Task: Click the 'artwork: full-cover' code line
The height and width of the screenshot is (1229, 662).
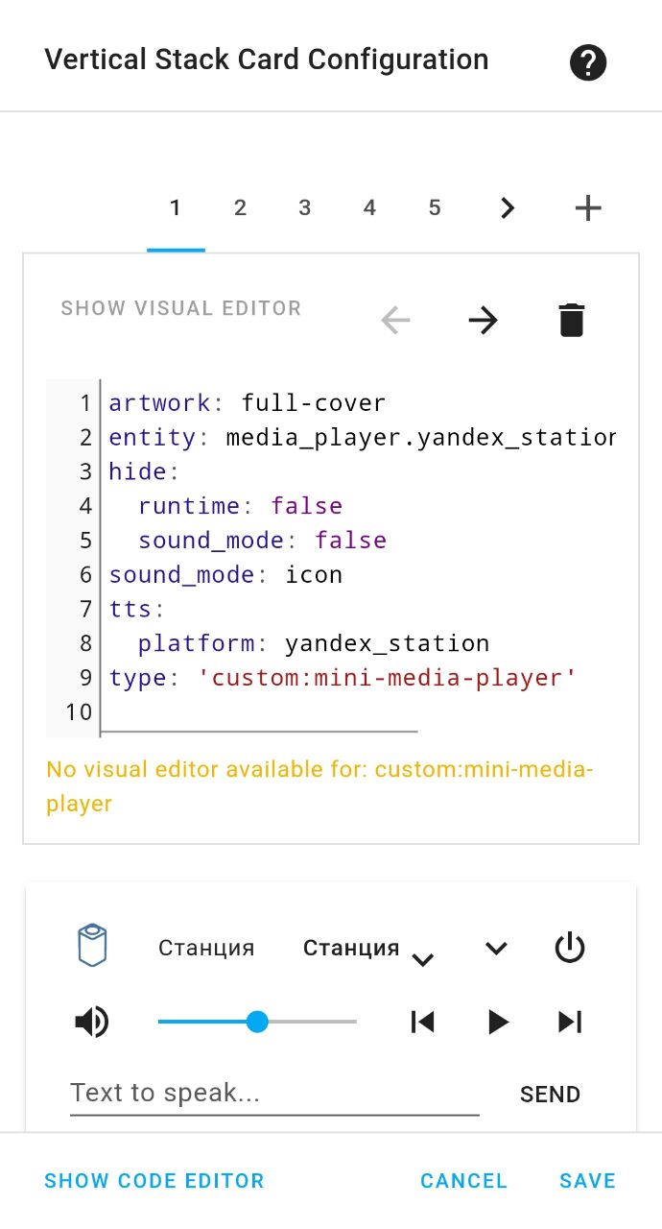Action: tap(248, 402)
